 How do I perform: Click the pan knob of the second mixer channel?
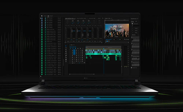73,21
